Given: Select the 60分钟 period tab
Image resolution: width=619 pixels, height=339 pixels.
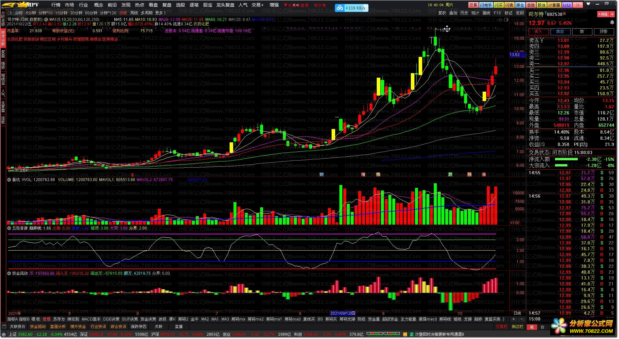Looking at the screenshot, I should [x=91, y=13].
